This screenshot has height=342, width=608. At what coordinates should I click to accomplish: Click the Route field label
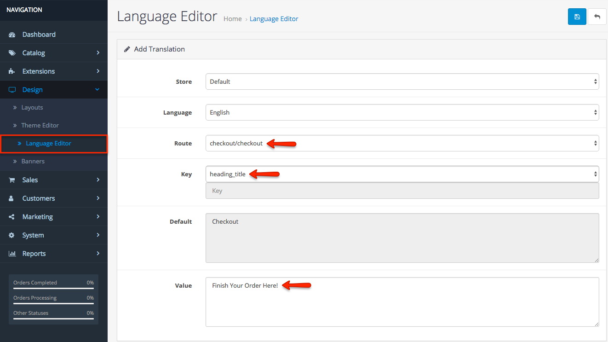(183, 144)
